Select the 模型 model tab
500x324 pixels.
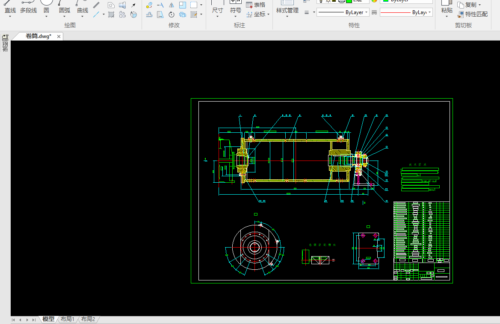(x=48, y=319)
